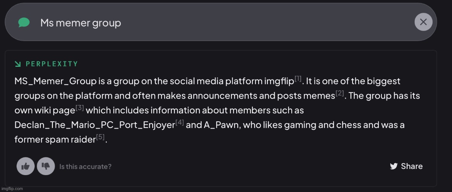Open citation reference 2

(x=340, y=93)
